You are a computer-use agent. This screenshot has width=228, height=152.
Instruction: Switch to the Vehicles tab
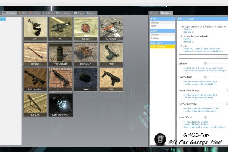click(x=48, y=13)
